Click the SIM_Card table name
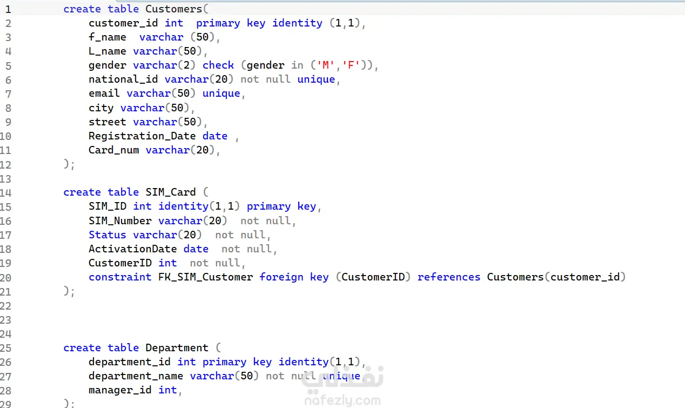Viewport: 685px width, 408px height. click(171, 192)
